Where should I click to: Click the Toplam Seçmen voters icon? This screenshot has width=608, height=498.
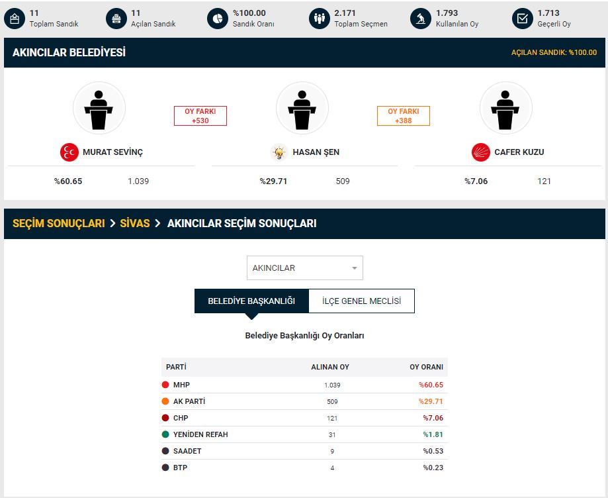pos(320,19)
